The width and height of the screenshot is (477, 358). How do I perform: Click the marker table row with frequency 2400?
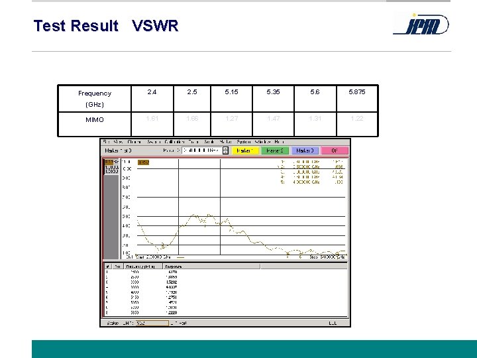pyautogui.click(x=225, y=272)
